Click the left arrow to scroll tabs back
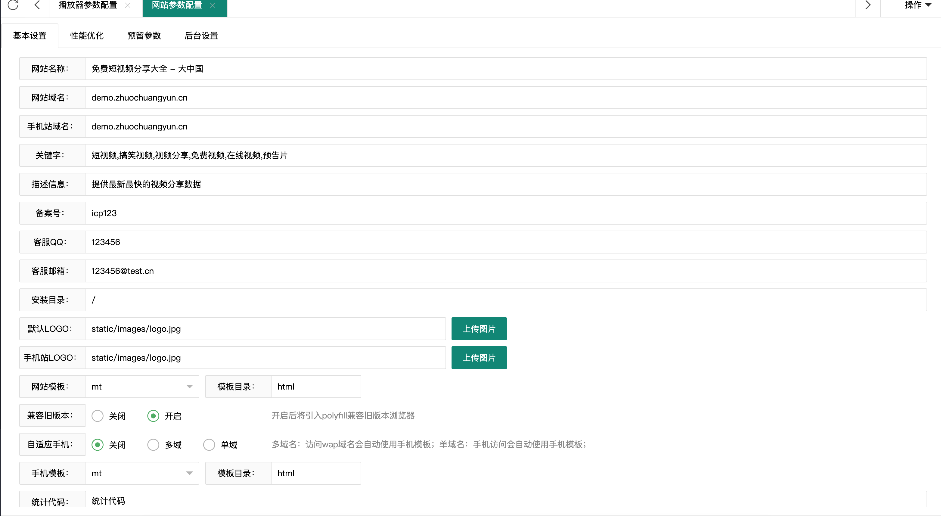This screenshot has height=516, width=941. tap(37, 5)
